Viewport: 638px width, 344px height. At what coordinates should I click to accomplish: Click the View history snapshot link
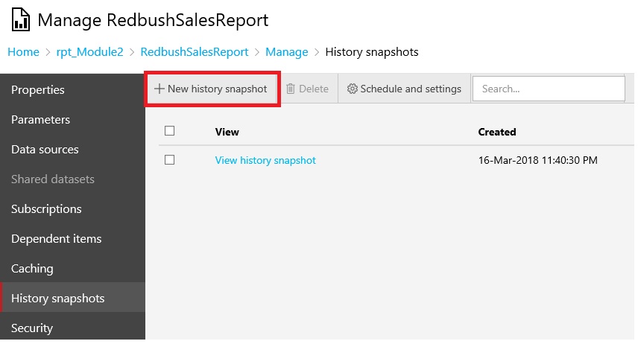pyautogui.click(x=265, y=160)
